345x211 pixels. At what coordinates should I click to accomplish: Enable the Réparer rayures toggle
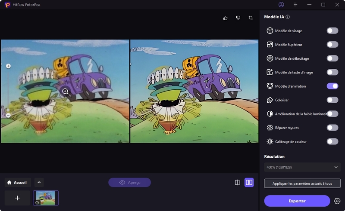[x=332, y=128]
